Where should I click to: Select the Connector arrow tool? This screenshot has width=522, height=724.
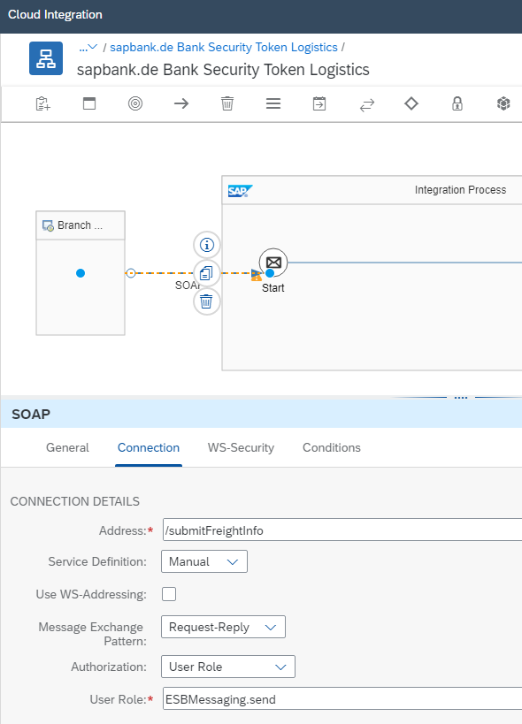[181, 103]
